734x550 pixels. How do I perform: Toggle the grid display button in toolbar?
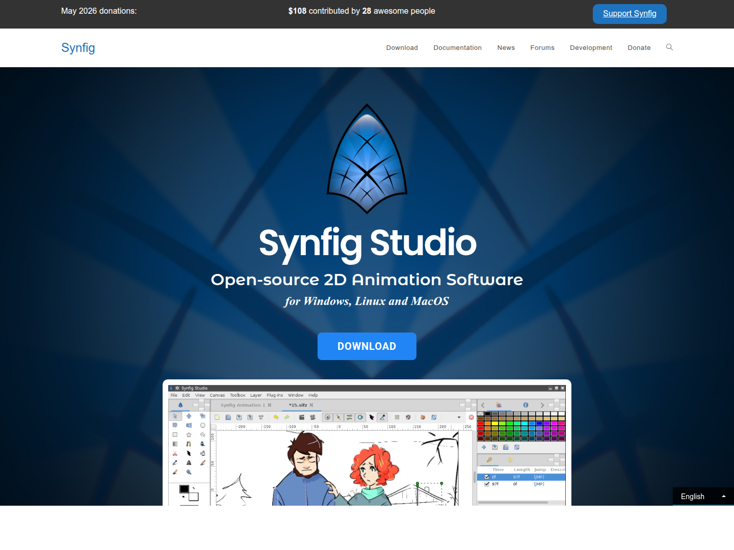coord(397,417)
